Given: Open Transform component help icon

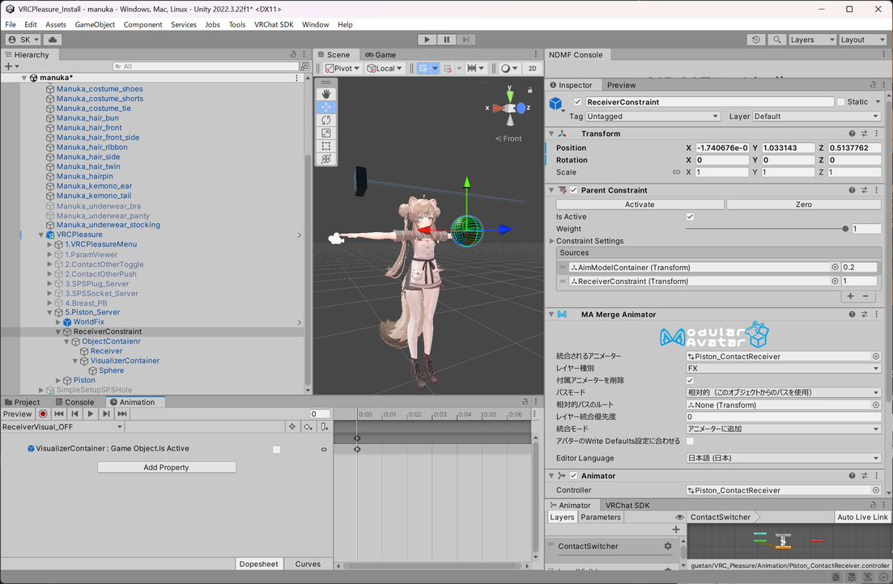Looking at the screenshot, I should 852,133.
